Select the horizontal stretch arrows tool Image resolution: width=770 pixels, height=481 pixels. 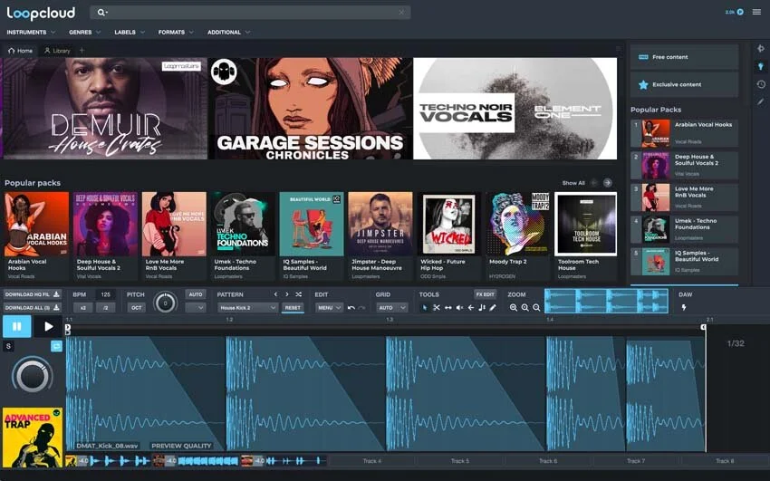coord(448,308)
